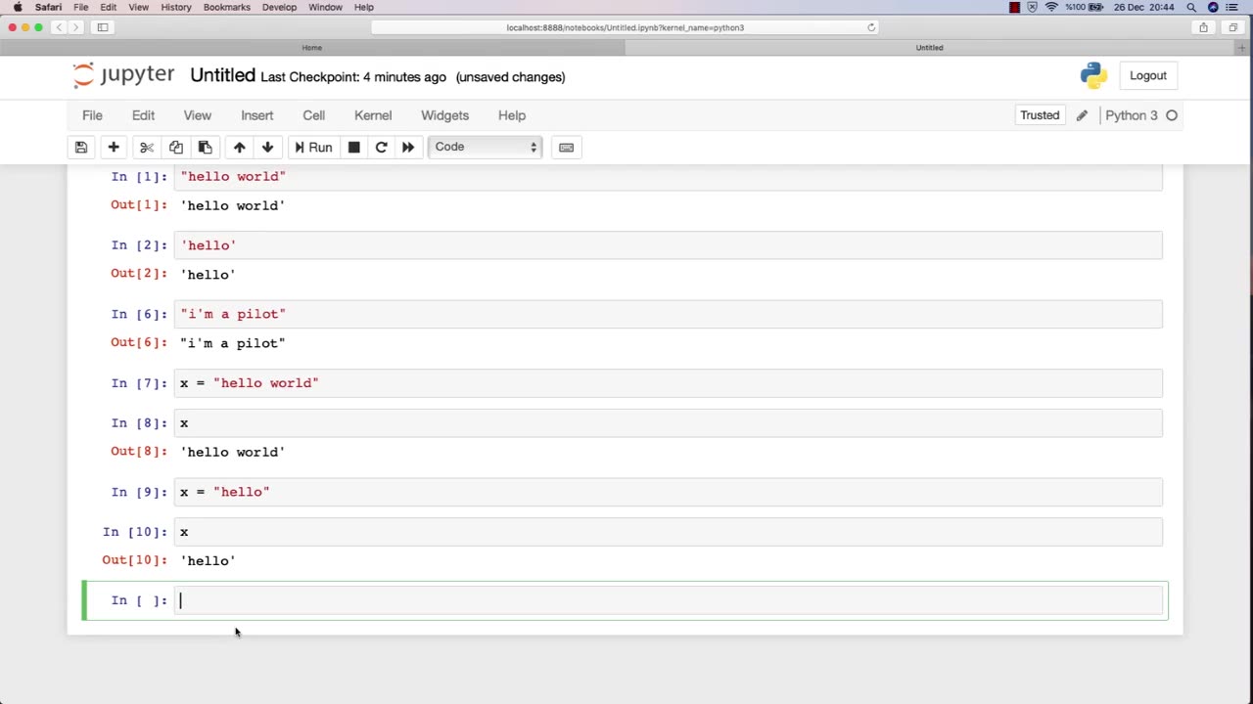The width and height of the screenshot is (1253, 704).
Task: Click the pencil edit mode icon
Action: (1082, 115)
